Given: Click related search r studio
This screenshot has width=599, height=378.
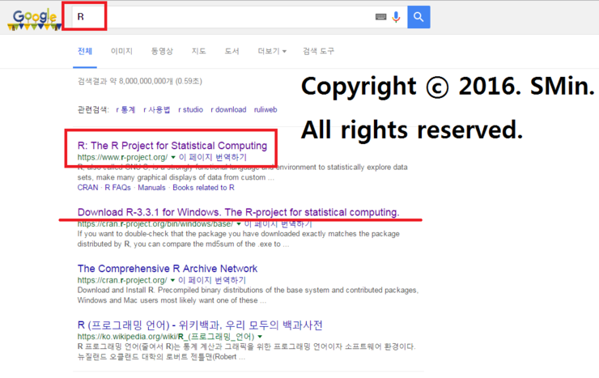Looking at the screenshot, I should tap(190, 110).
